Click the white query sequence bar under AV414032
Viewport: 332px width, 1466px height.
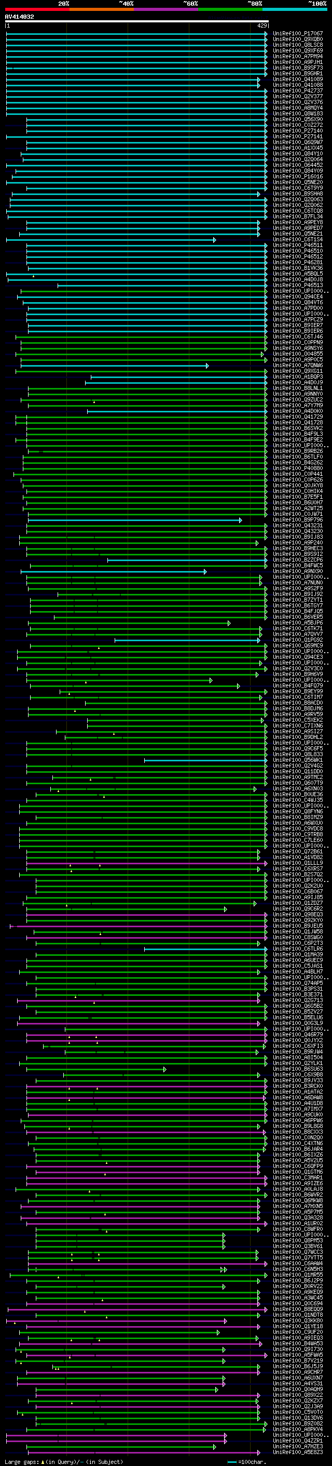[137, 22]
